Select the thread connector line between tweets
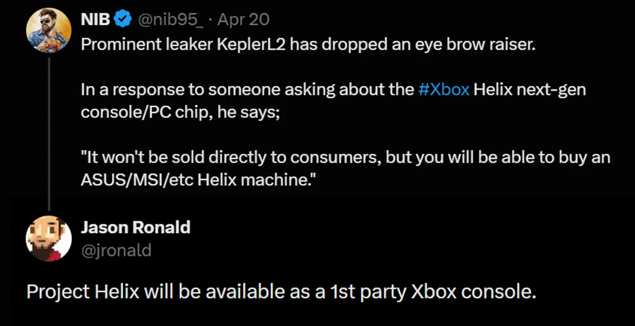The width and height of the screenshot is (635, 326). coord(49,134)
